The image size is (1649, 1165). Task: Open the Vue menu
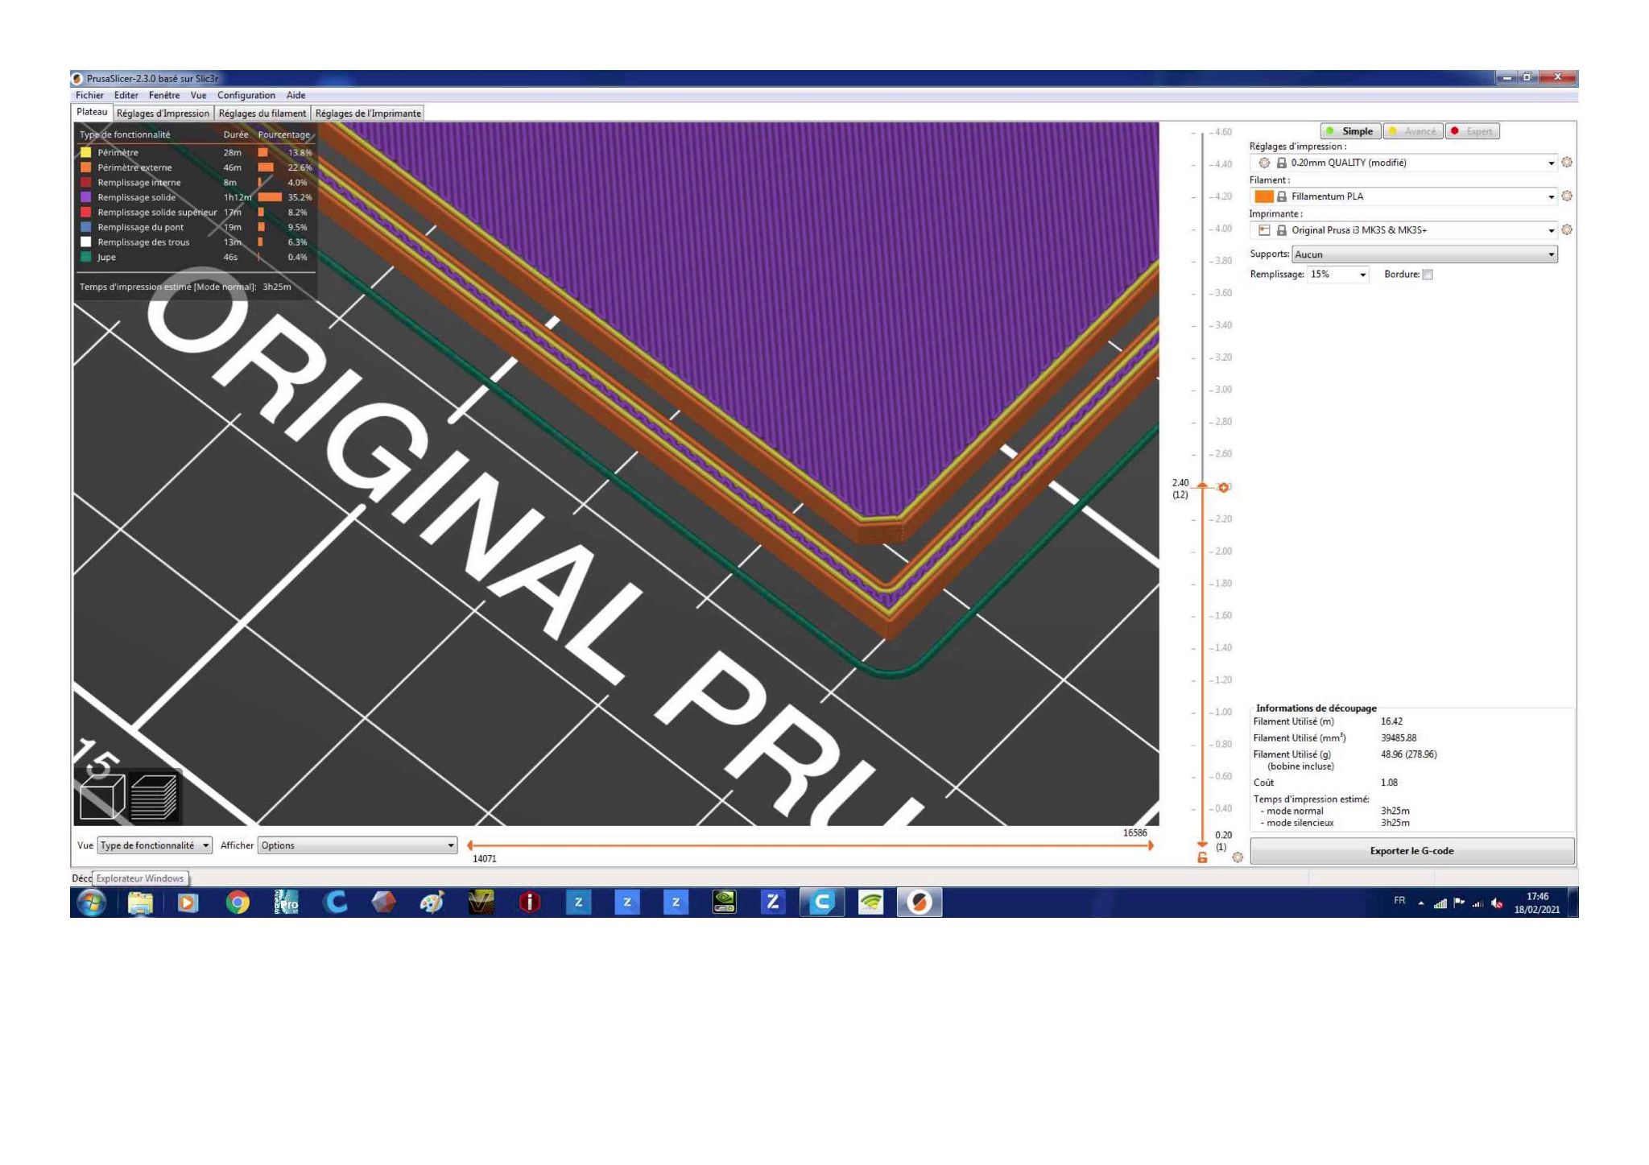pyautogui.click(x=198, y=95)
